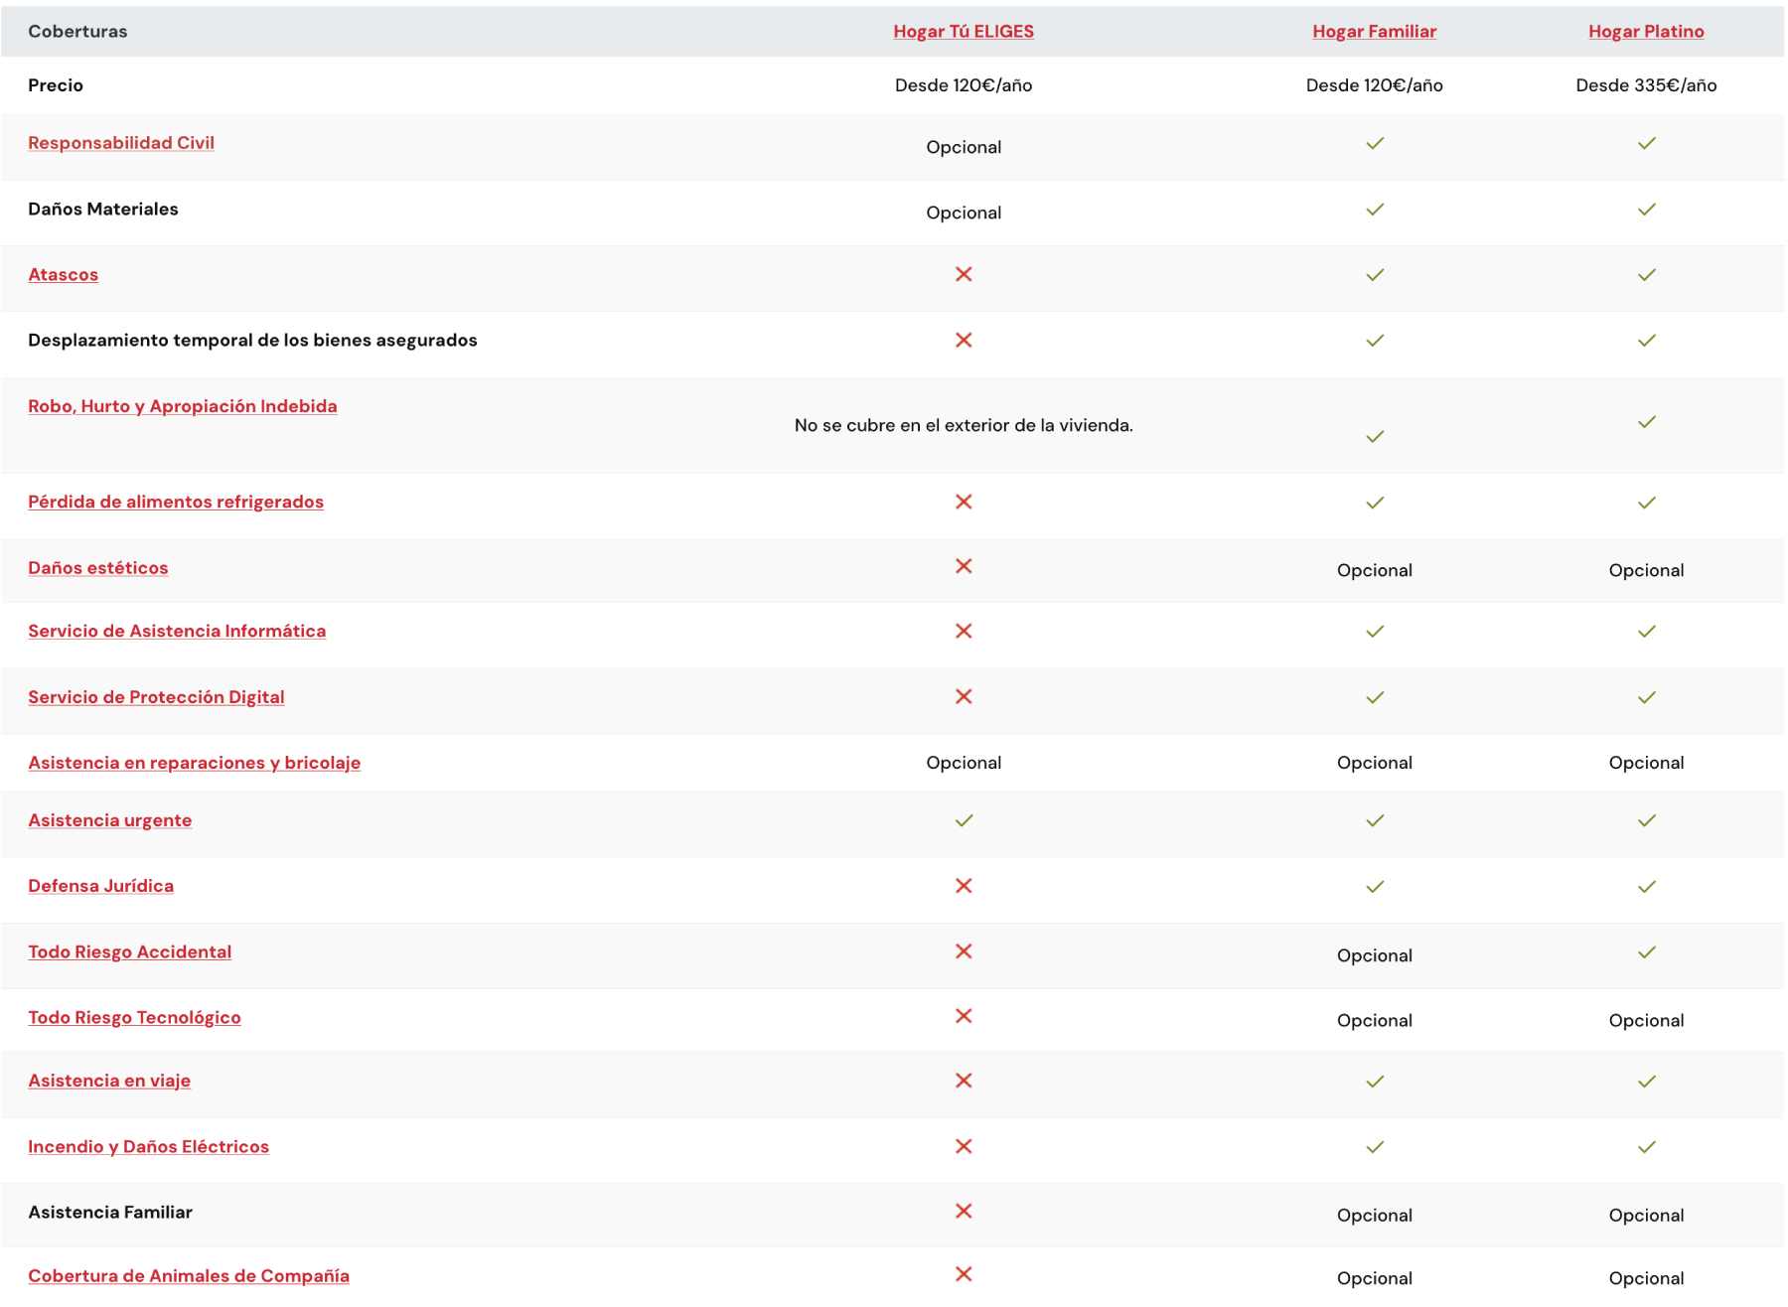The height and width of the screenshot is (1307, 1788).
Task: Click Hogar Platino checkmark in Daños Materiales row
Action: 1647,210
